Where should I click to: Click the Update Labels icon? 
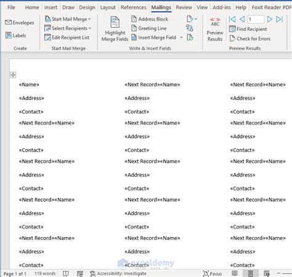pyautogui.click(x=190, y=38)
